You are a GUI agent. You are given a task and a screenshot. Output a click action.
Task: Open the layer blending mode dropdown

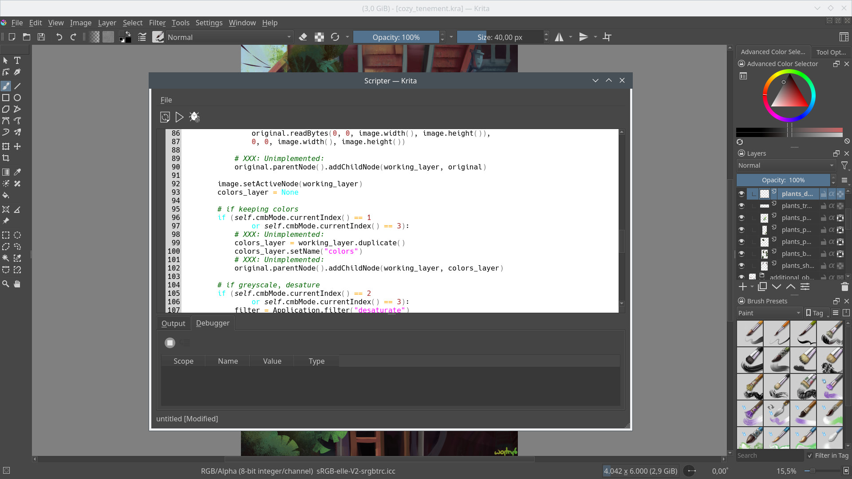785,165
